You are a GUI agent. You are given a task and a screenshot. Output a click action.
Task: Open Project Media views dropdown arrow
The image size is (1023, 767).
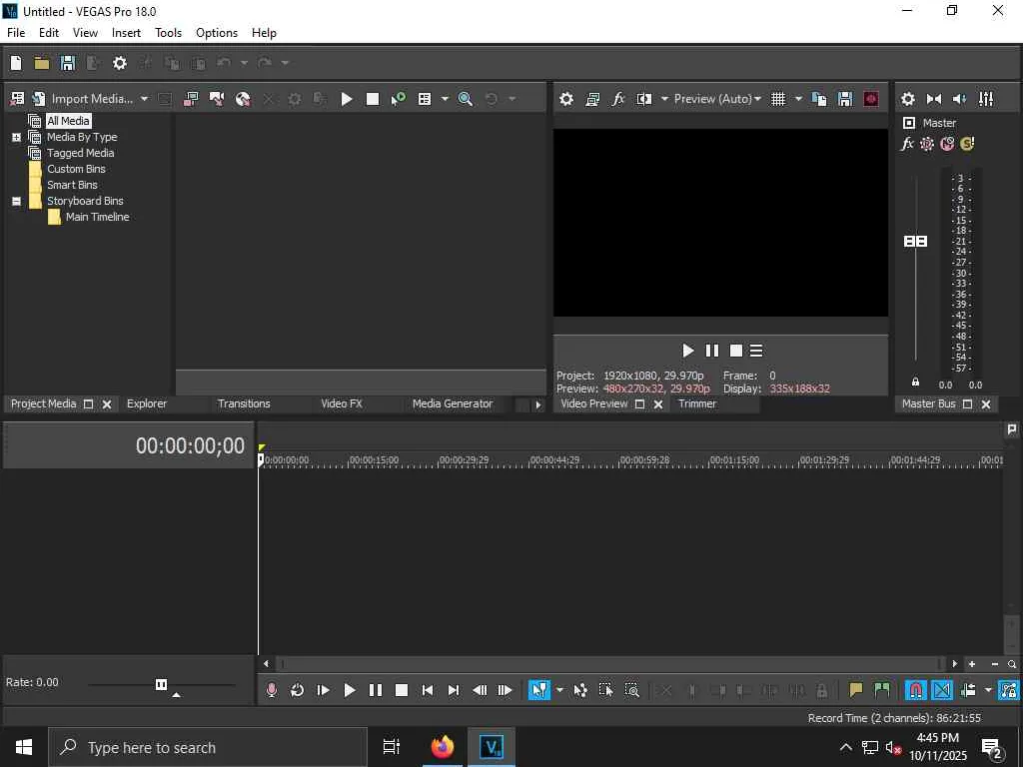[445, 99]
